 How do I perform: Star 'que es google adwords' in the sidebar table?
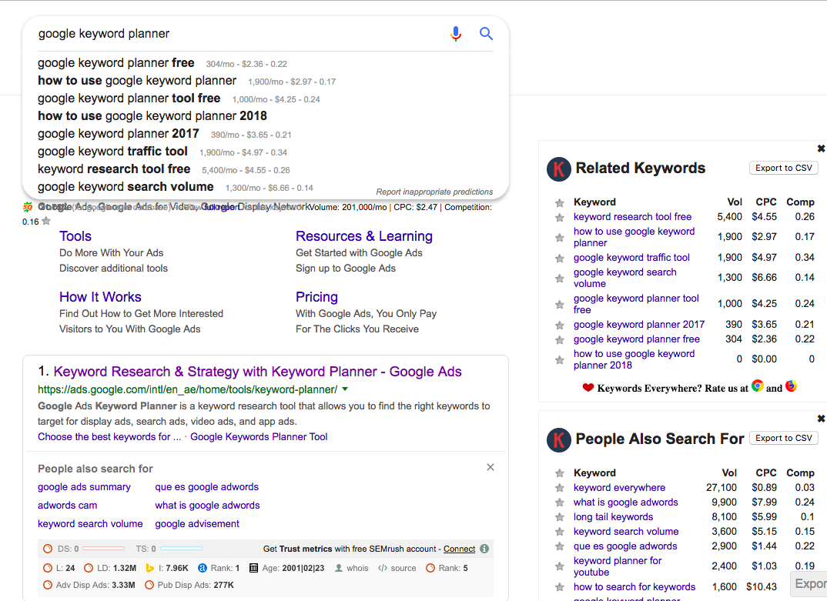click(560, 547)
